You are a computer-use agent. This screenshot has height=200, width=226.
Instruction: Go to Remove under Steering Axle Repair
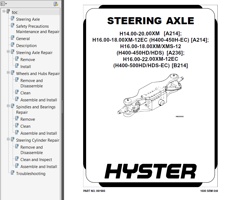[28, 60]
